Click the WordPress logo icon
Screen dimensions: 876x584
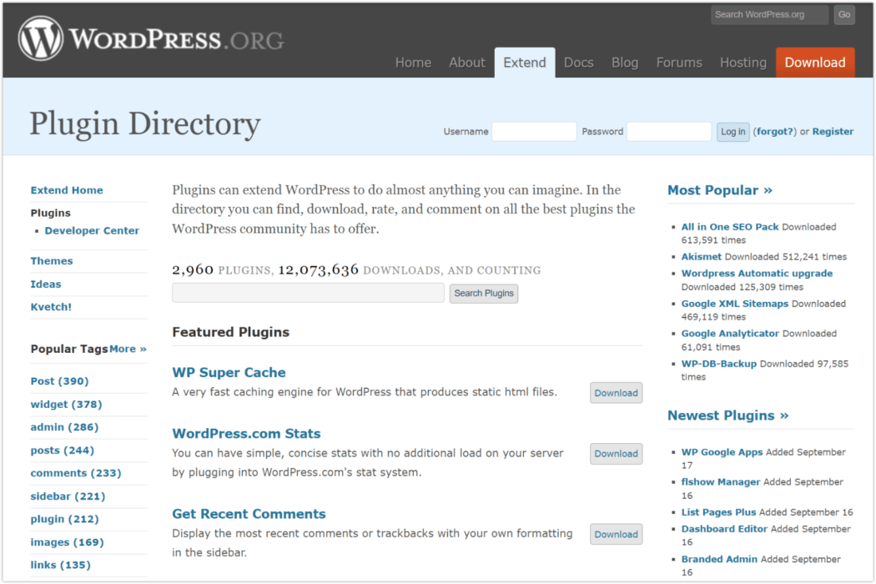(41, 39)
